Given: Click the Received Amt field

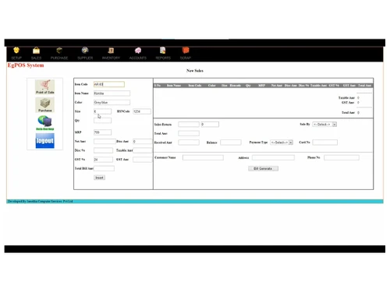Looking at the screenshot, I should pos(189,142).
